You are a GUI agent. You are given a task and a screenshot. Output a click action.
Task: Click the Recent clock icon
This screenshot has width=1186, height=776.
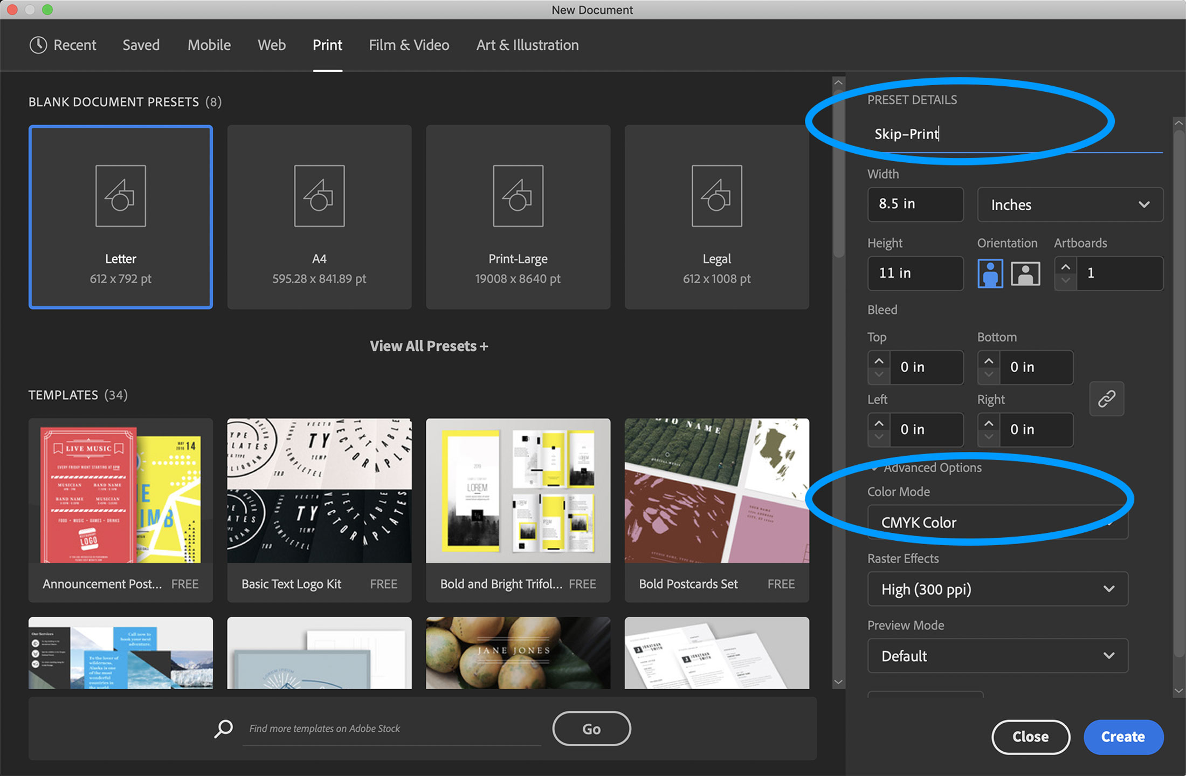[38, 45]
